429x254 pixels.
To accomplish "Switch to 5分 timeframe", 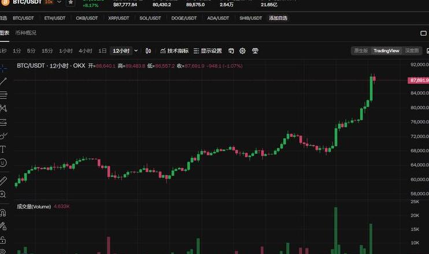I will point(31,51).
